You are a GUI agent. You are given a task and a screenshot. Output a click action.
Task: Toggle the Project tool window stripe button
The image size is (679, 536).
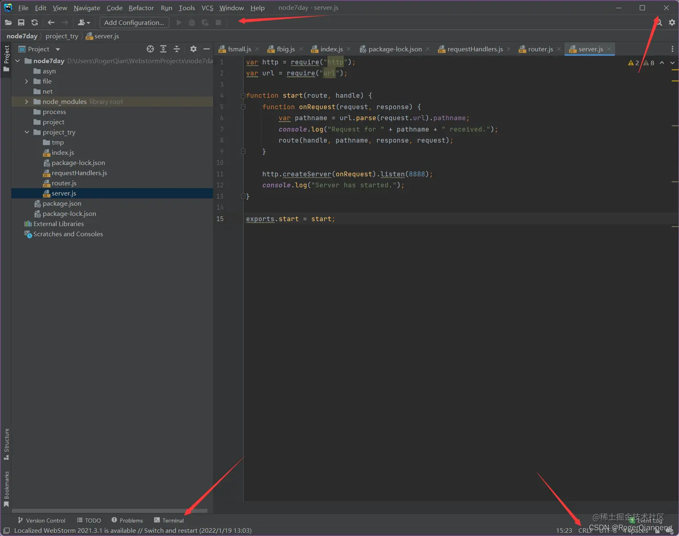tap(6, 58)
